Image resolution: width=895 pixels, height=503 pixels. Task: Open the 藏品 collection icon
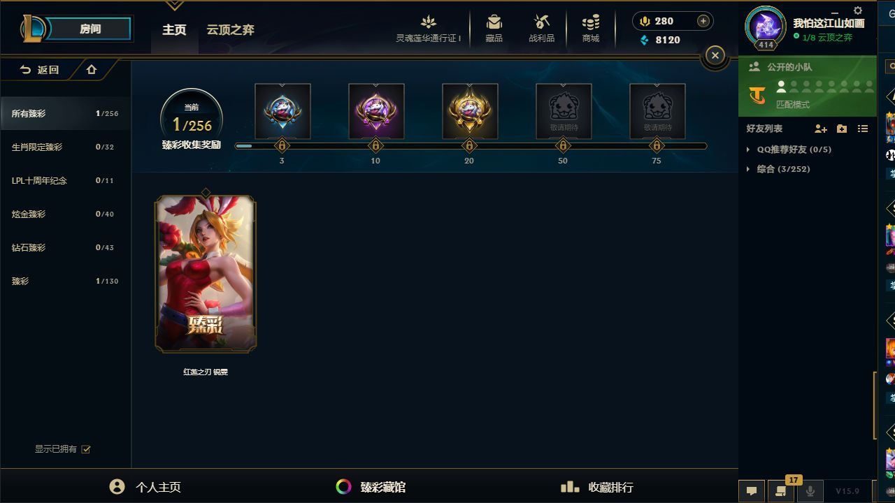[494, 22]
